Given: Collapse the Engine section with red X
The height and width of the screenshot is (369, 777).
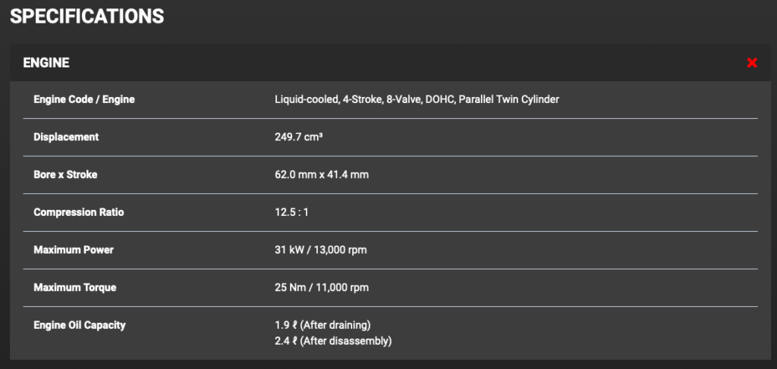Looking at the screenshot, I should 752,63.
